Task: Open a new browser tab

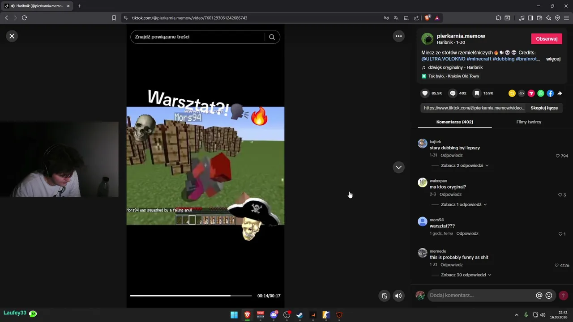Action: coord(79,6)
